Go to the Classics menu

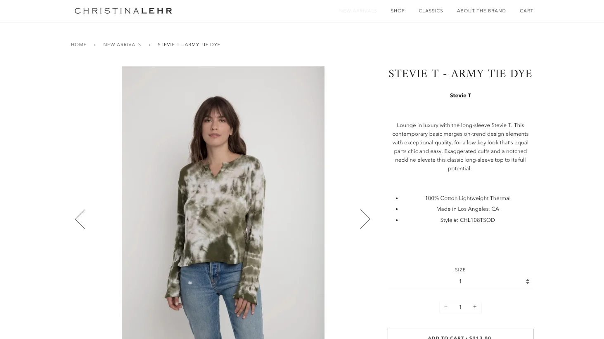(431, 11)
